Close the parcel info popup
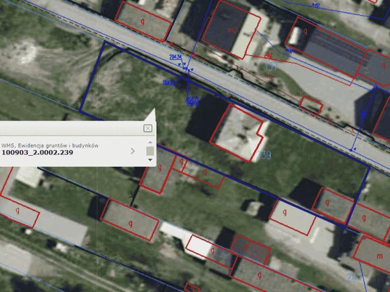 coord(147,128)
